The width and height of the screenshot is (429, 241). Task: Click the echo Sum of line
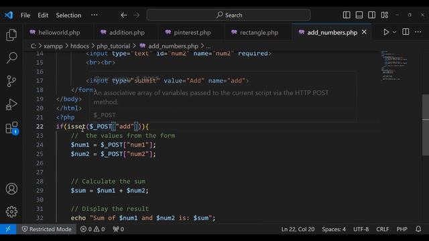143,218
